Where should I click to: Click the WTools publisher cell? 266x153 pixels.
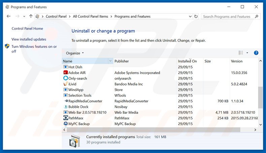click(x=120, y=95)
